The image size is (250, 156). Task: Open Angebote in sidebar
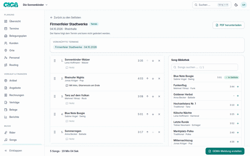pos(22,88)
